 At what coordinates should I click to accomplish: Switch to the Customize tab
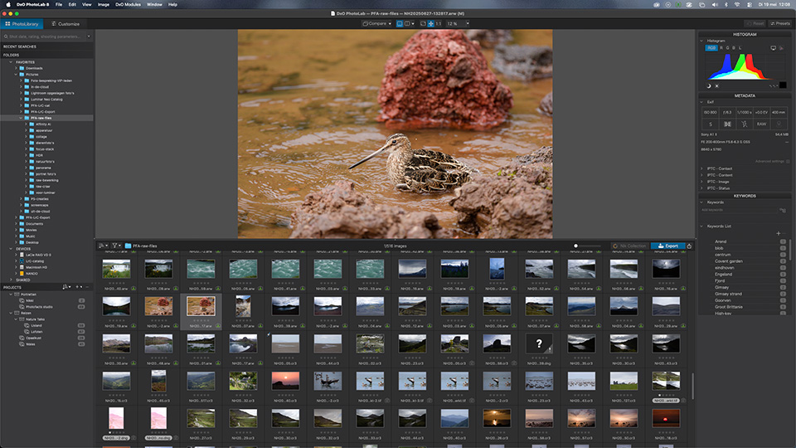(x=66, y=24)
